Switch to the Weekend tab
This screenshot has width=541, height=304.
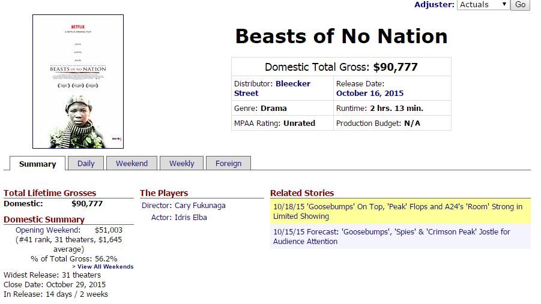(x=132, y=163)
